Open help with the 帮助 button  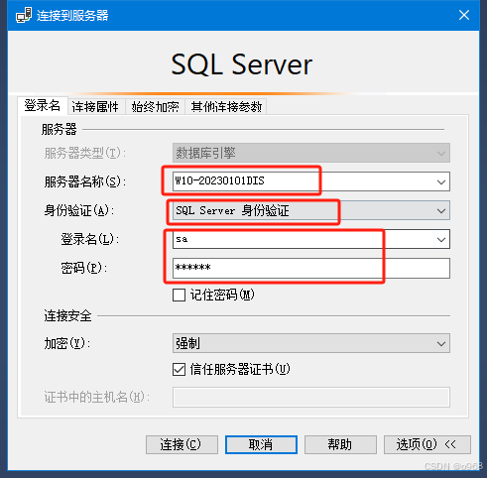tap(340, 444)
